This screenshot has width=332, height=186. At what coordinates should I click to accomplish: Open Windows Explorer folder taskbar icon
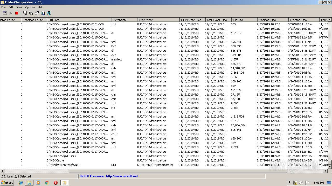click(29, 183)
